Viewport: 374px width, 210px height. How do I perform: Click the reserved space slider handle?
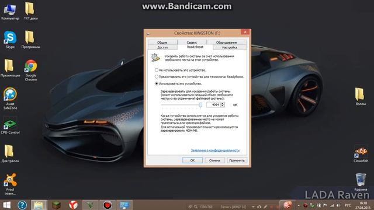coord(200,105)
